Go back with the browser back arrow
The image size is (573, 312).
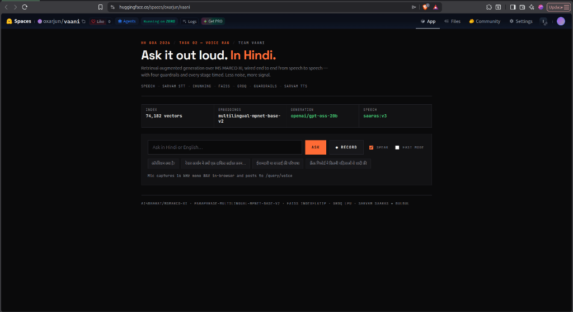point(6,7)
